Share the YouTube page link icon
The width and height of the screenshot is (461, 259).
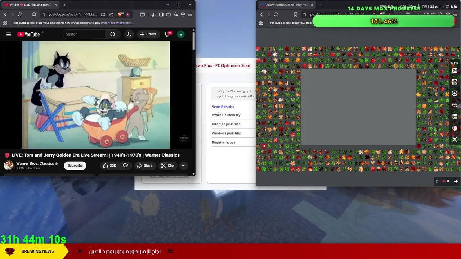tap(111, 14)
